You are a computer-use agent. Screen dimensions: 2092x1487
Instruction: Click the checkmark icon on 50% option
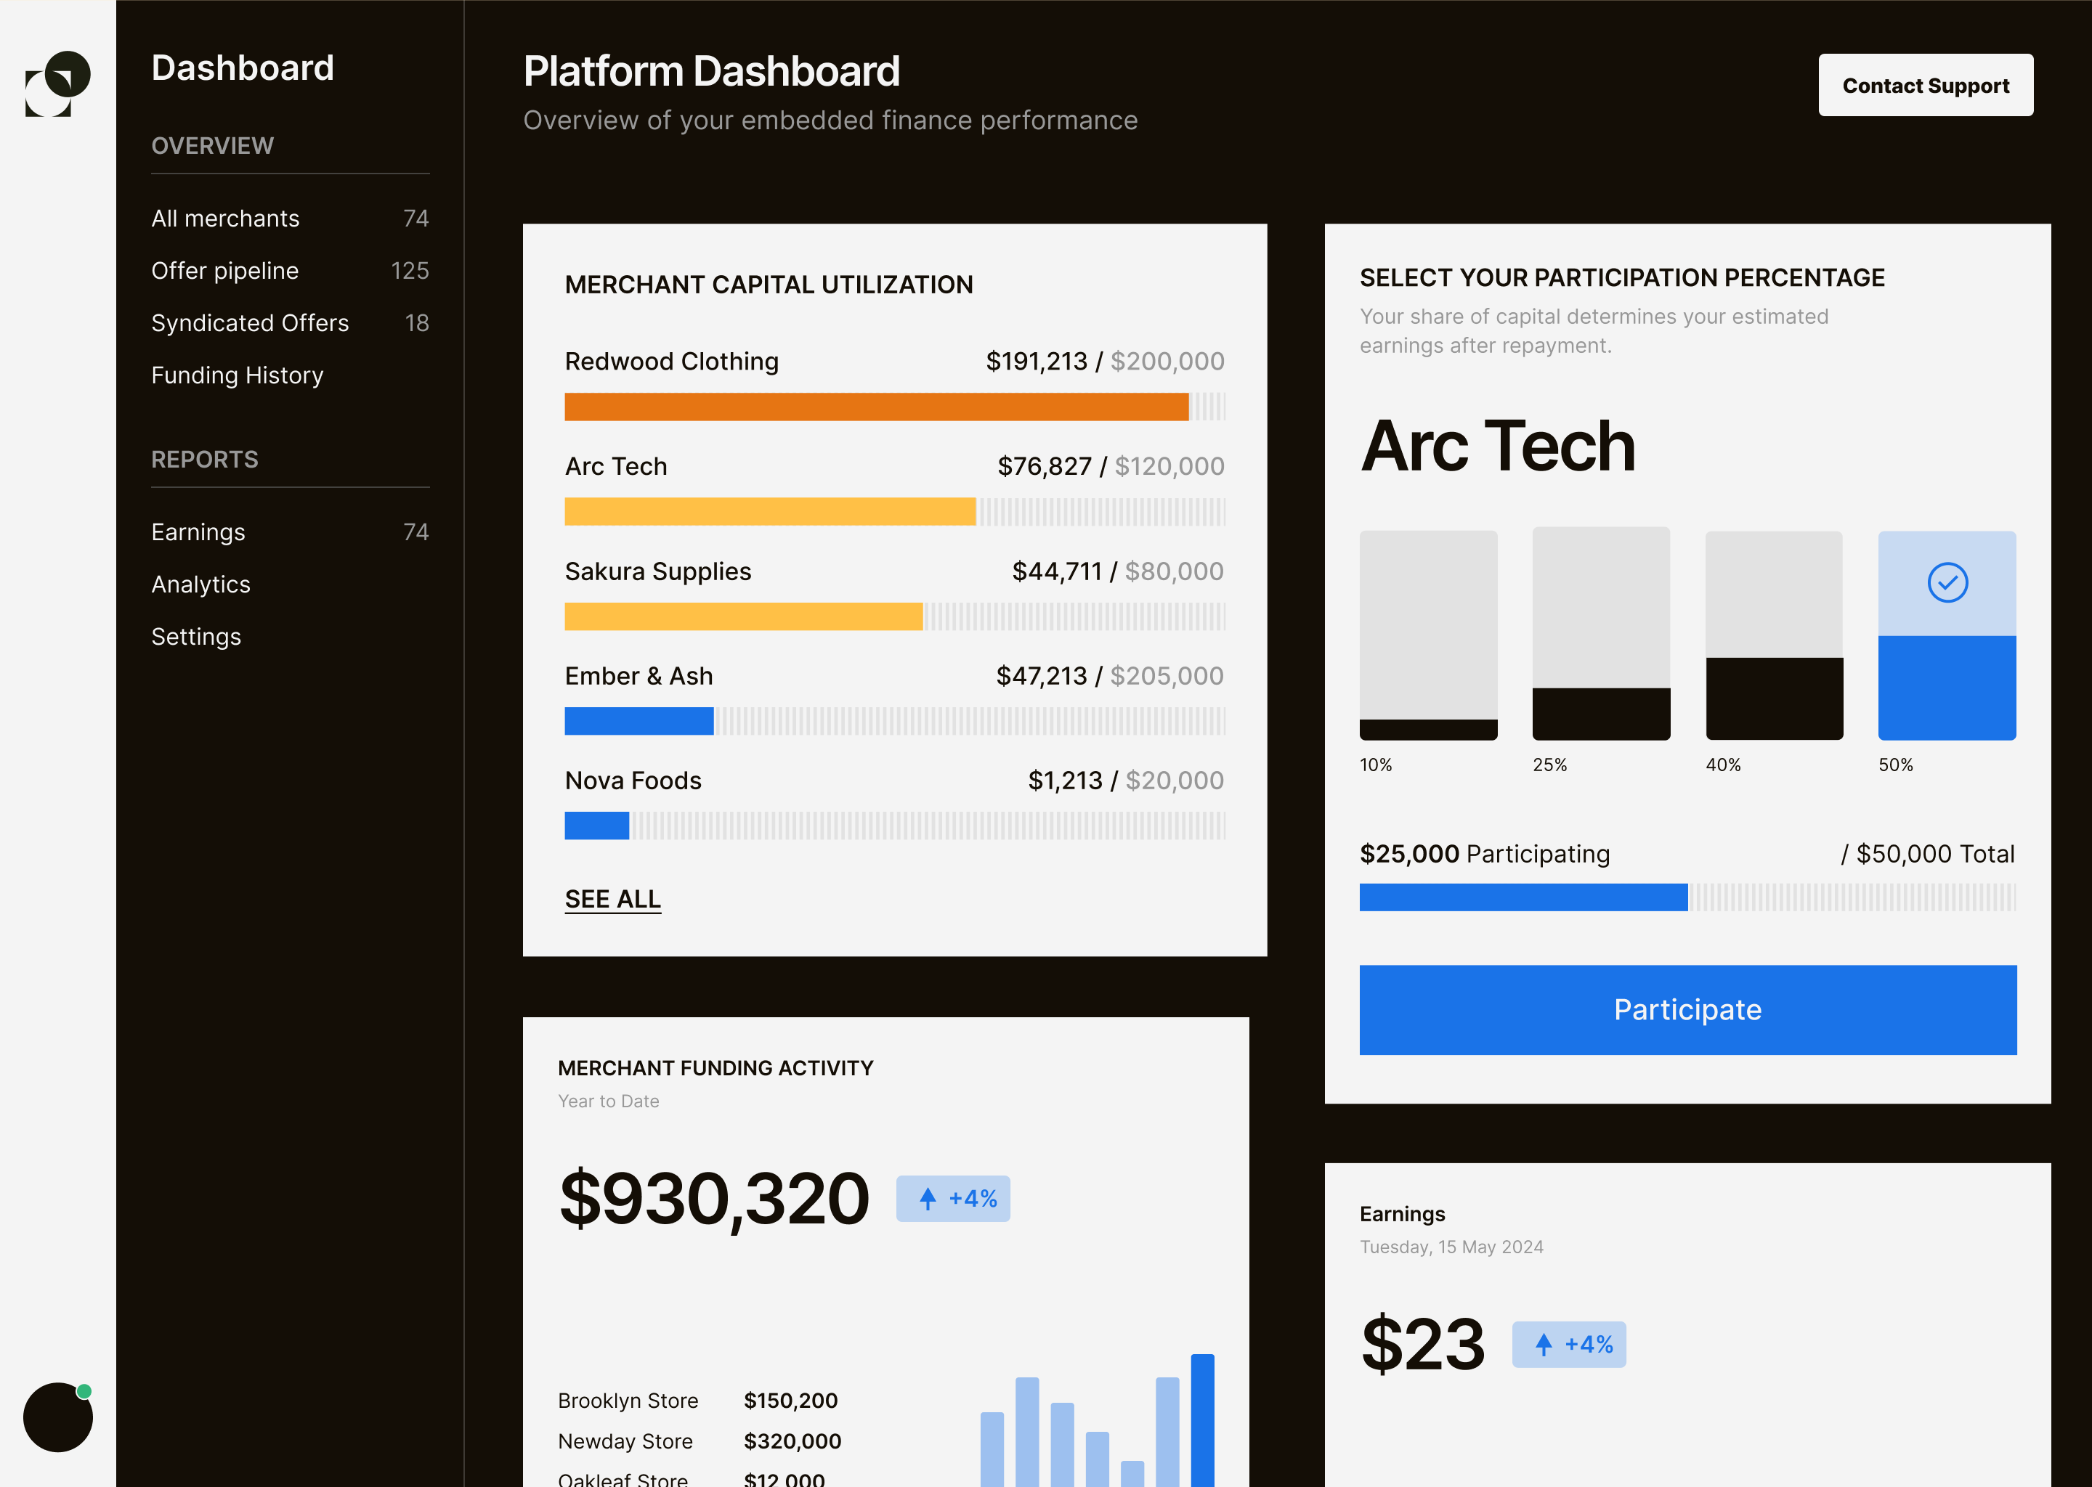(x=1947, y=582)
